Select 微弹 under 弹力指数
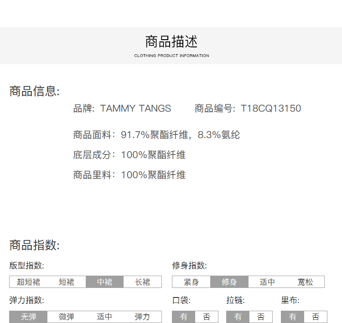The width and height of the screenshot is (342, 323). [x=67, y=317]
